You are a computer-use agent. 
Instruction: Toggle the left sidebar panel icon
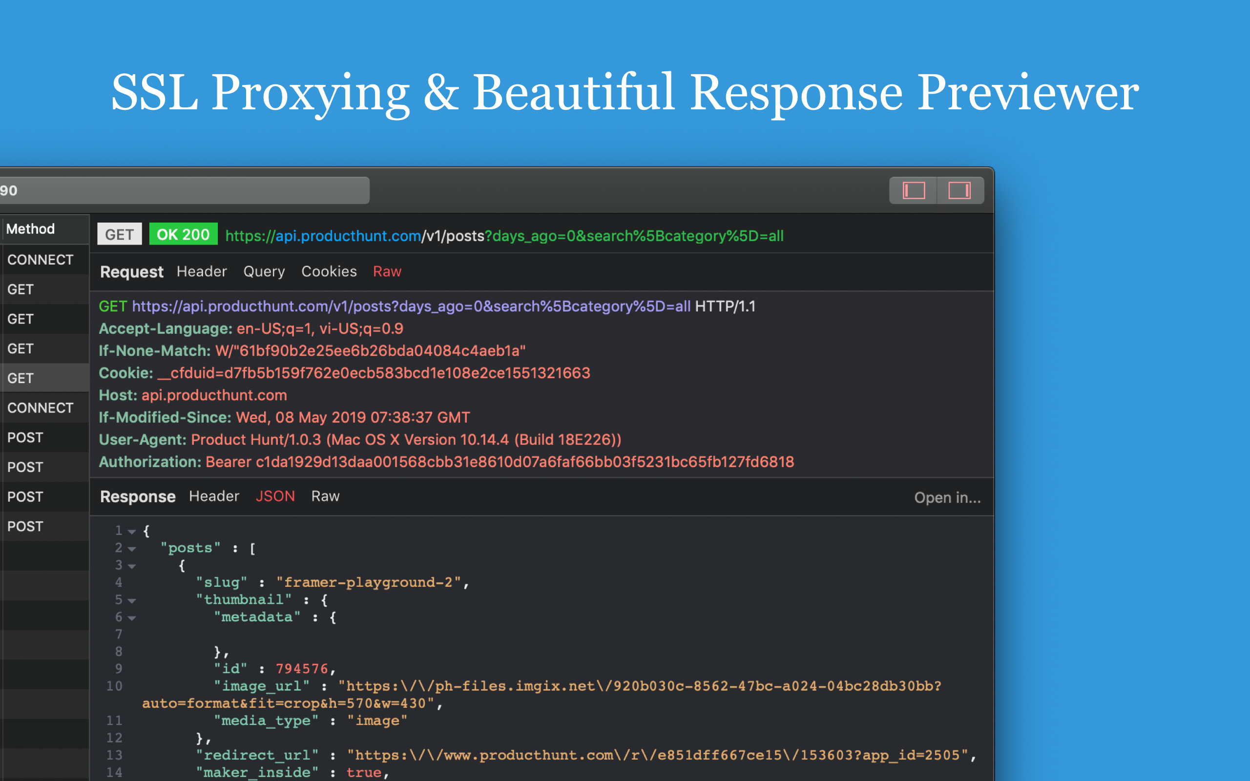pyautogui.click(x=913, y=190)
